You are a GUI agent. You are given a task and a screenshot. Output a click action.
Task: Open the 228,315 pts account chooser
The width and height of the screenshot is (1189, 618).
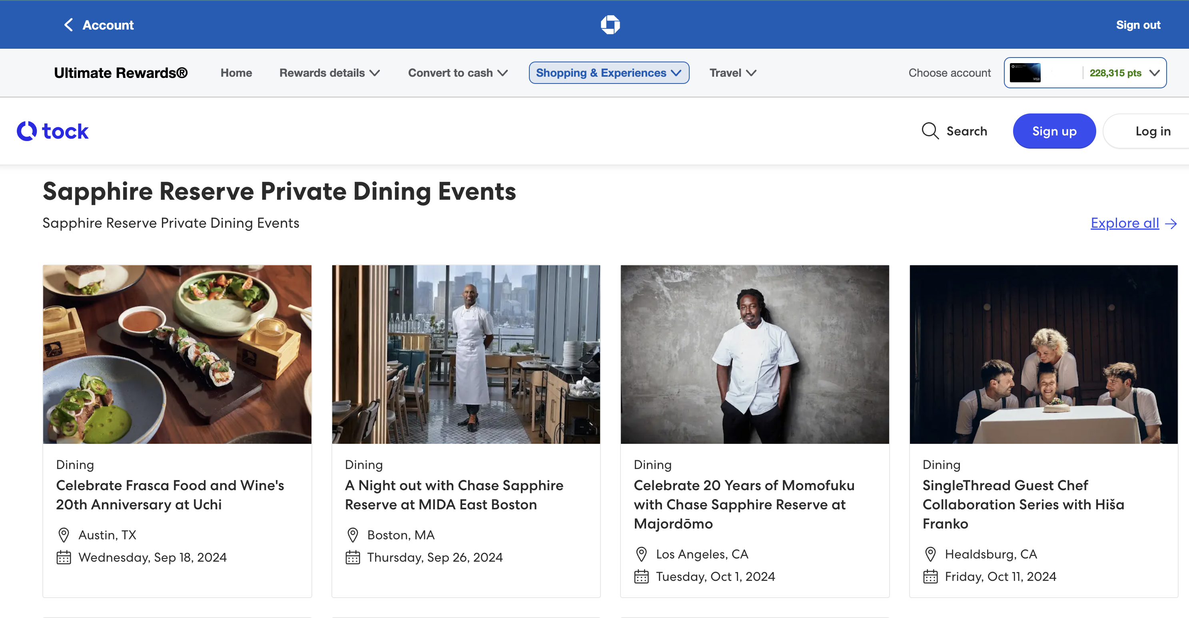[1124, 73]
